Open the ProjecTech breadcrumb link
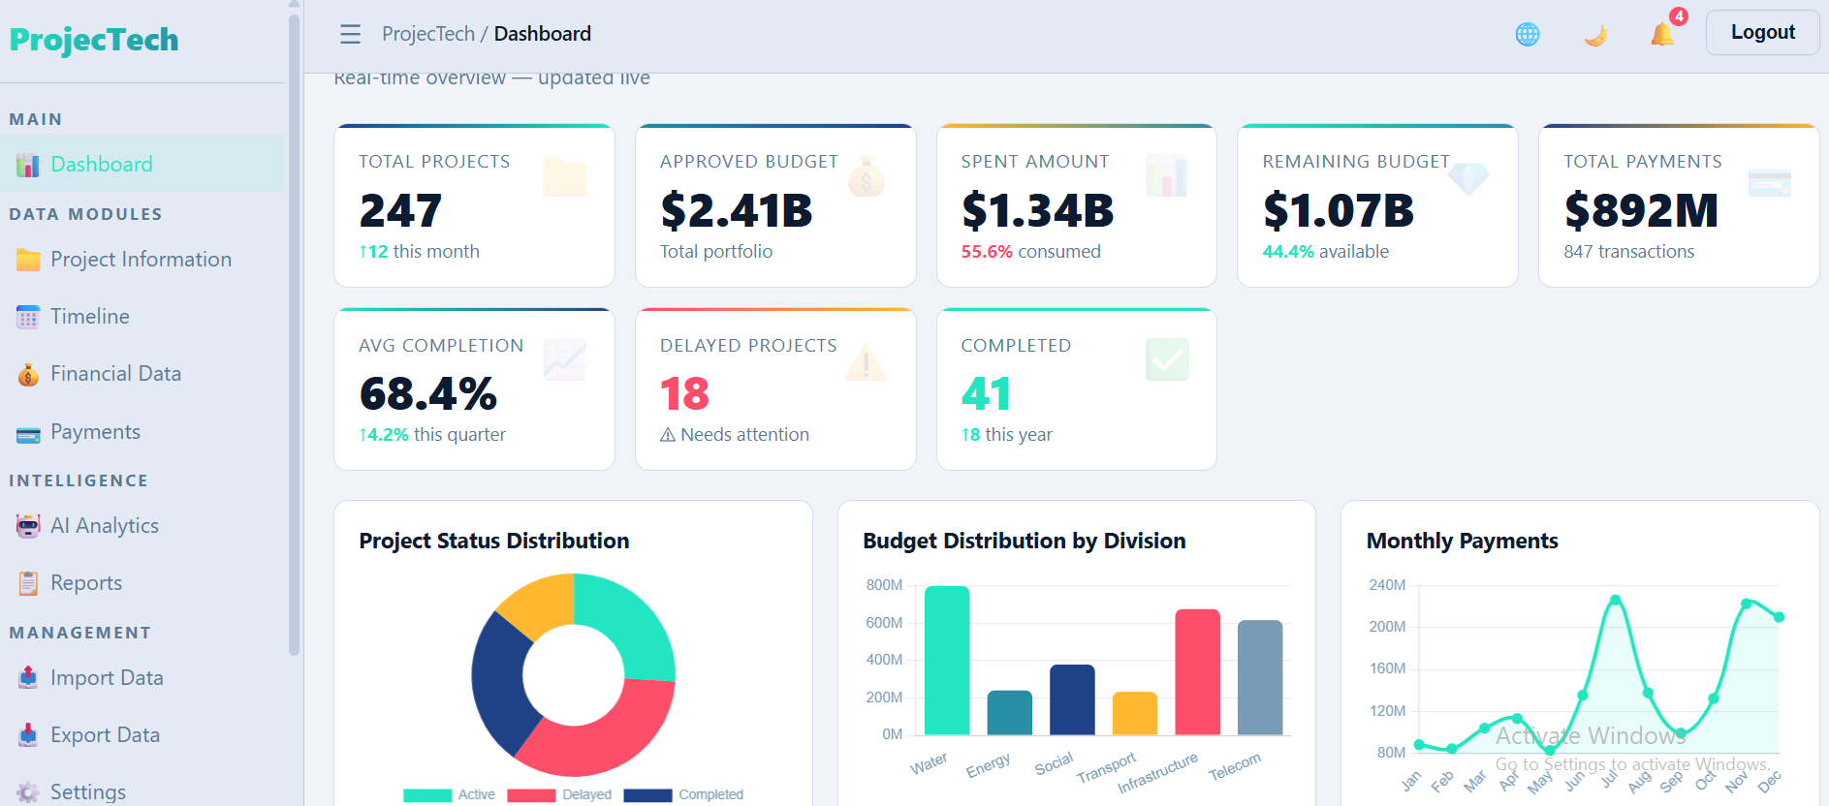The image size is (1829, 806). click(x=428, y=34)
